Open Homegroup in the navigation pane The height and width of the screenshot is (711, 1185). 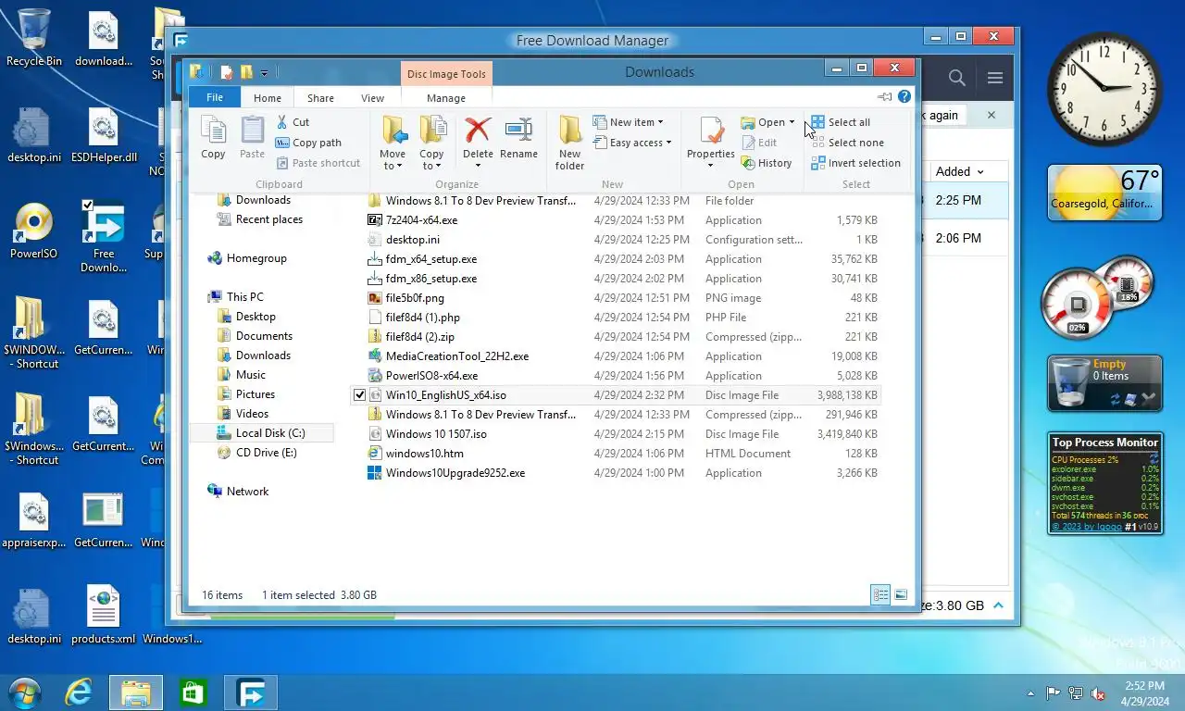coord(247,258)
